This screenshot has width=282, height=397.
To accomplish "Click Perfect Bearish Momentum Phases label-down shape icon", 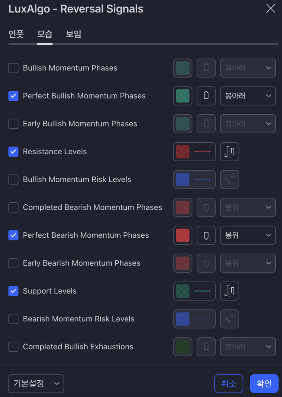I will (206, 235).
